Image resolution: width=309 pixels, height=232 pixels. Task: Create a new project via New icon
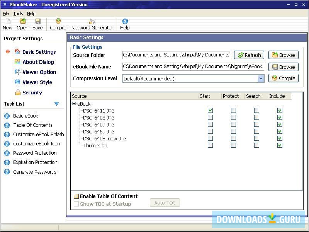click(7, 24)
